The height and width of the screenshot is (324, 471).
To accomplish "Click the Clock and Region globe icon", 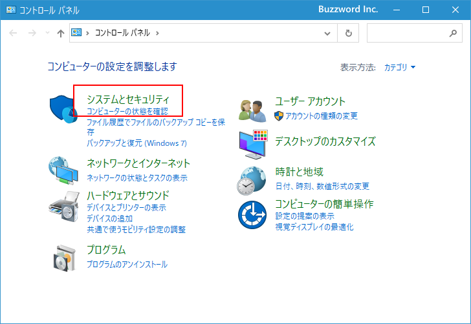I will (252, 181).
